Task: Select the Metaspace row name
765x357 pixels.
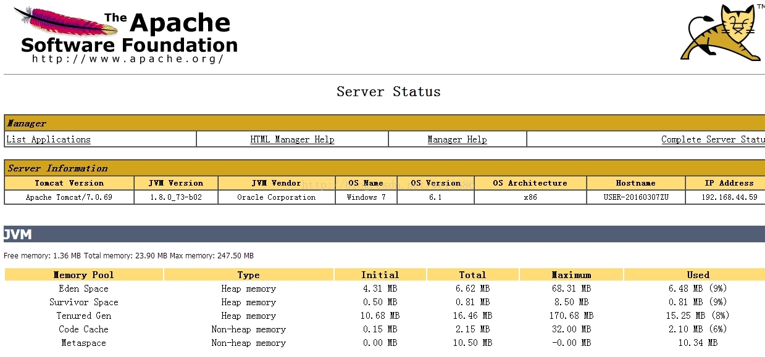Action: pos(83,343)
